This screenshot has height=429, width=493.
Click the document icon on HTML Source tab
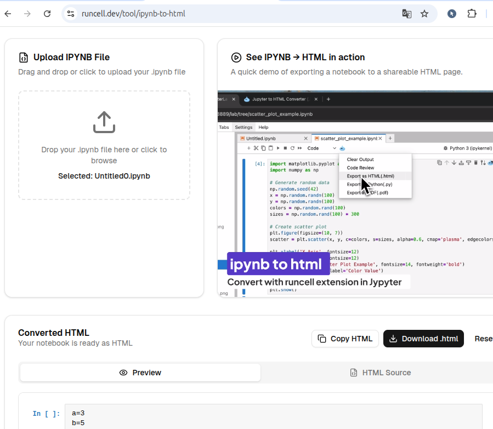point(354,373)
